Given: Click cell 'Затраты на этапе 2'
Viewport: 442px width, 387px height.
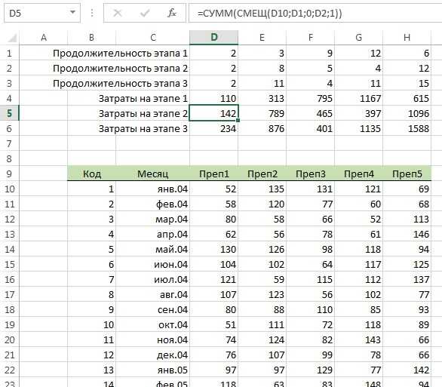Looking at the screenshot, I should click(143, 113).
